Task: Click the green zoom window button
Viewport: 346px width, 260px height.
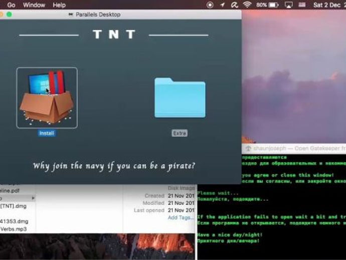Action: pyautogui.click(x=9, y=15)
